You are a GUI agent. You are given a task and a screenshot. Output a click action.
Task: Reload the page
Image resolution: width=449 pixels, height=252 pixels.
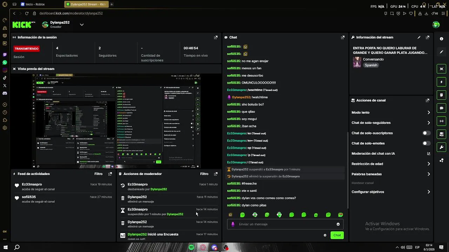point(27,13)
